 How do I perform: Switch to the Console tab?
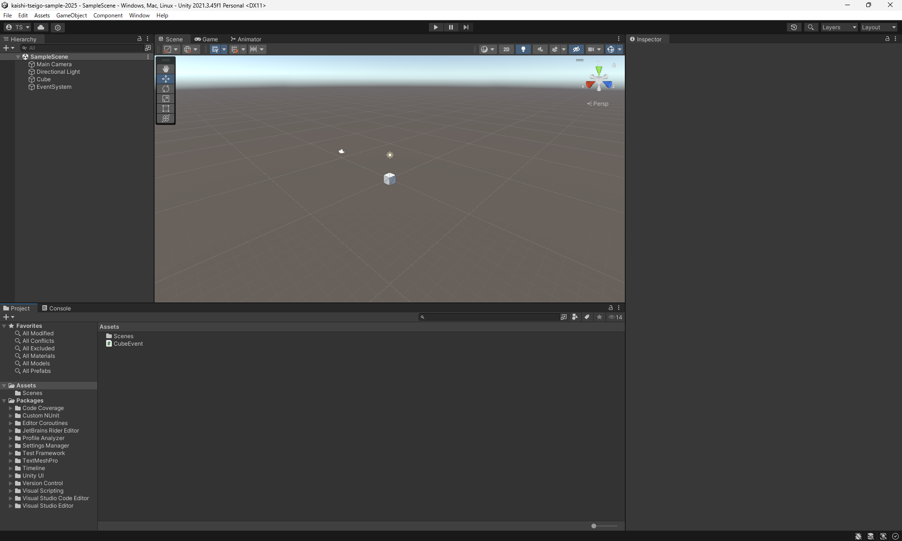coord(56,309)
